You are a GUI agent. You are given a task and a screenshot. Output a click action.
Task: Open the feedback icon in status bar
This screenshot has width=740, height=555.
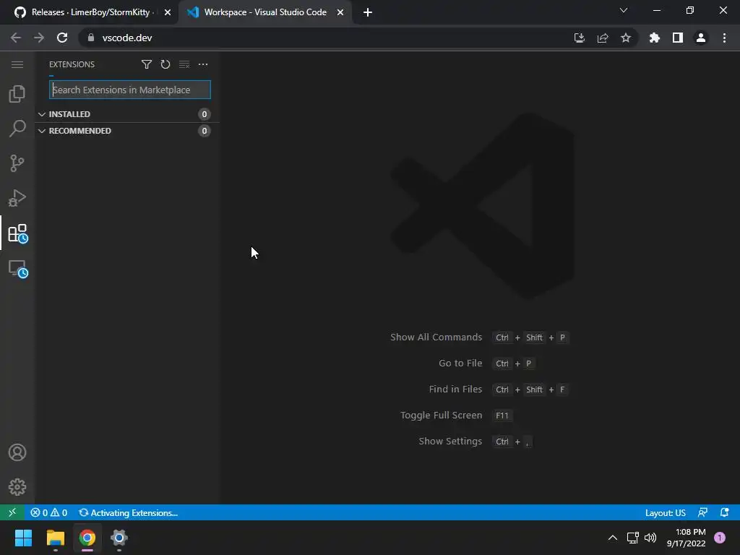702,512
